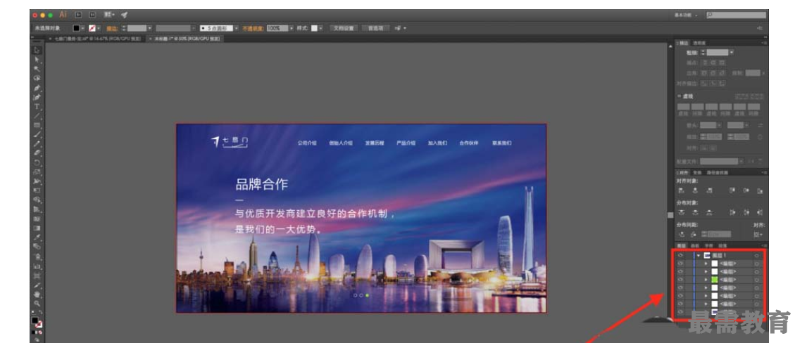The width and height of the screenshot is (795, 350).
Task: Toggle the 虚线 dashed line checkbox
Action: click(678, 96)
